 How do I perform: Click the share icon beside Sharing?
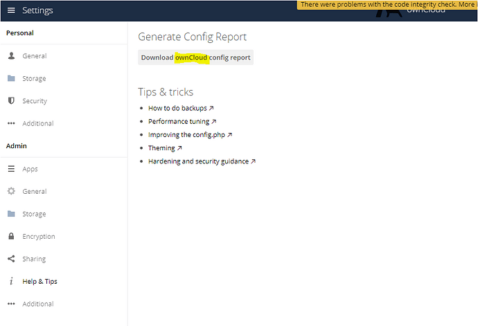click(11, 259)
